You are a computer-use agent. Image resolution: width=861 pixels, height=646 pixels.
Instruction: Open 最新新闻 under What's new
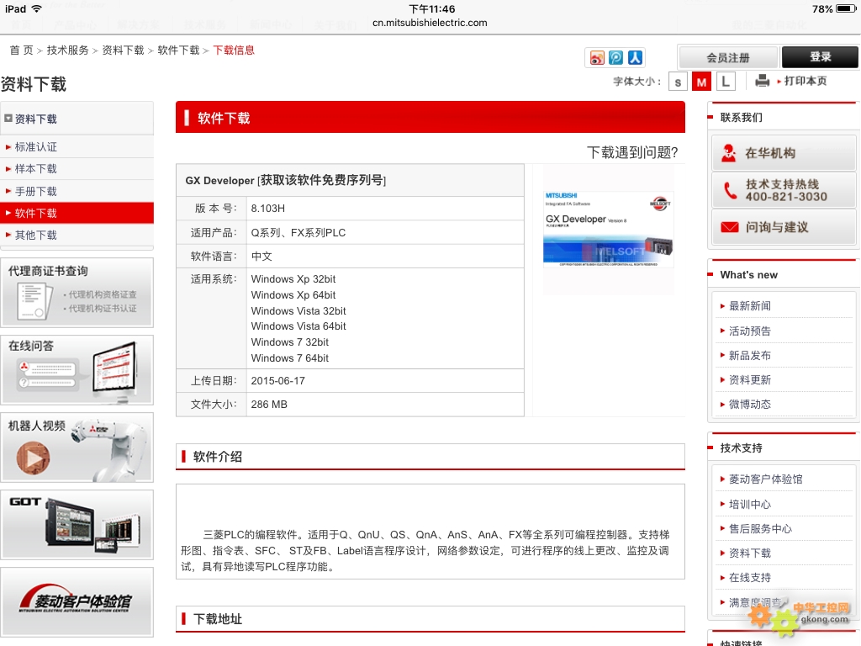pos(749,306)
